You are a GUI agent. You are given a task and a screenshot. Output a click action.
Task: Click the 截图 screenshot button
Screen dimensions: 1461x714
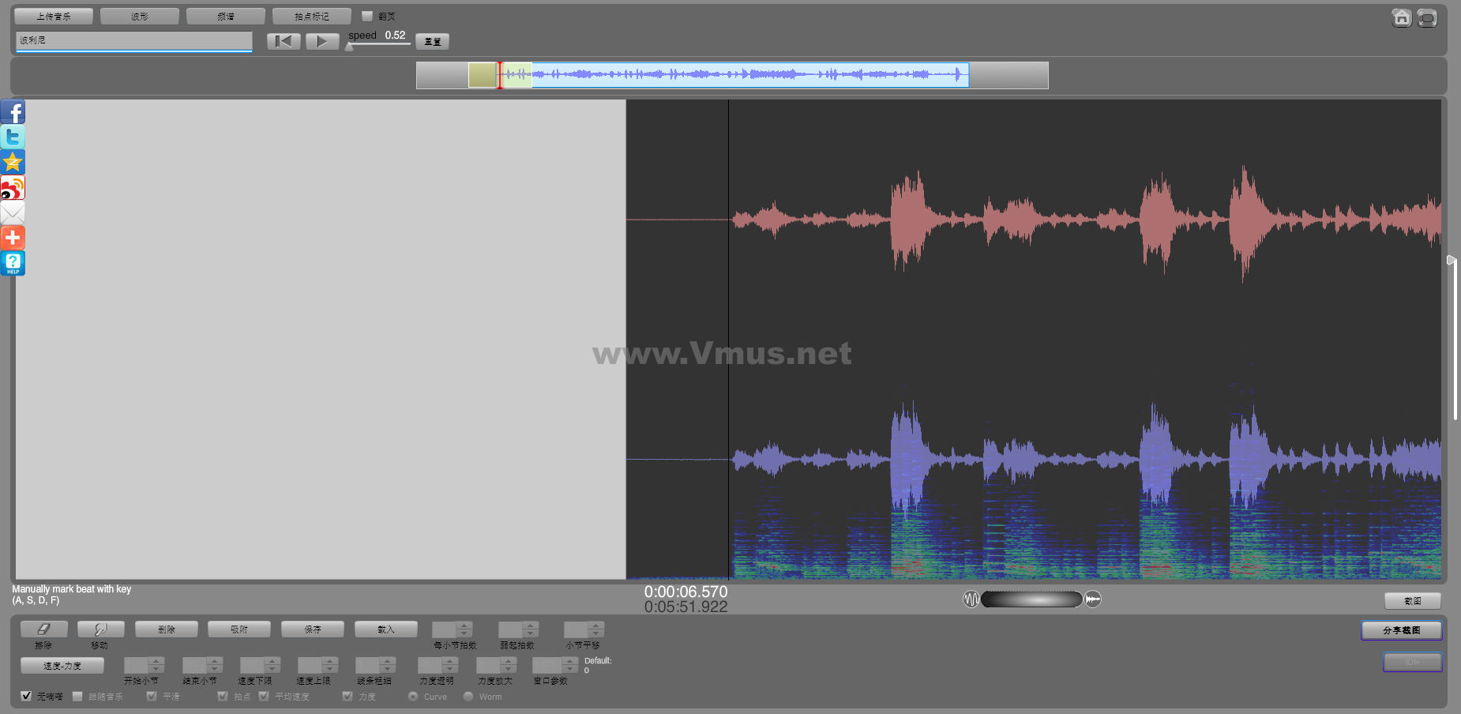(x=1413, y=600)
